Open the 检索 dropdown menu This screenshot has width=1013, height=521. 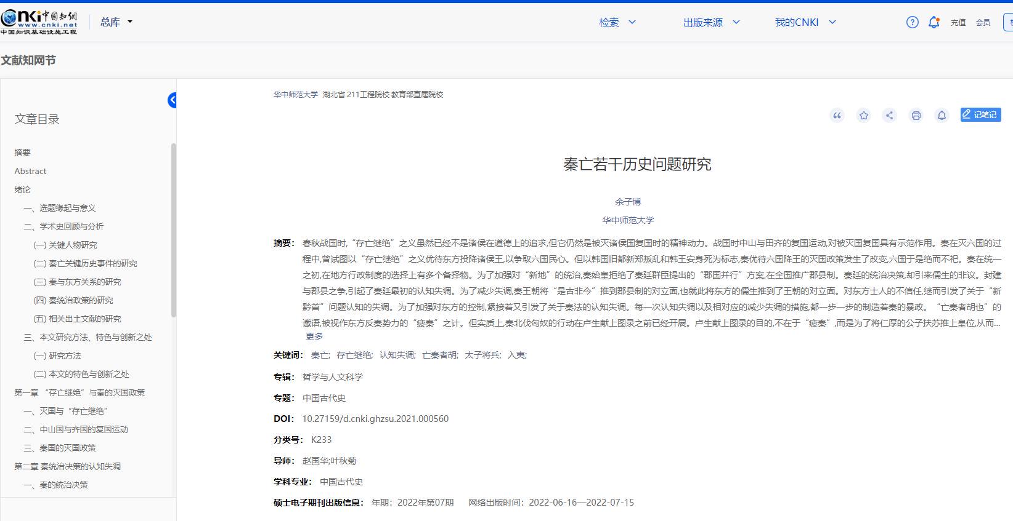(x=617, y=22)
